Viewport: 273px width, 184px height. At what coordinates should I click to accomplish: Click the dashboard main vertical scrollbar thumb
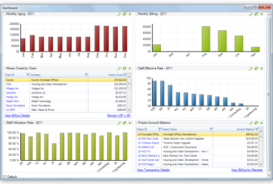pyautogui.click(x=268, y=94)
